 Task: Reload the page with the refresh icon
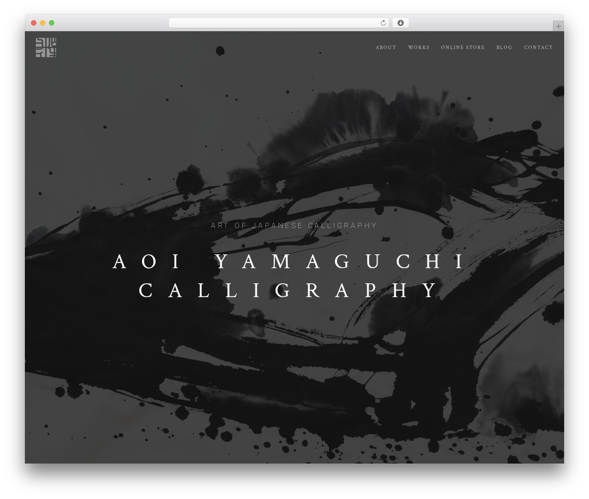point(383,23)
